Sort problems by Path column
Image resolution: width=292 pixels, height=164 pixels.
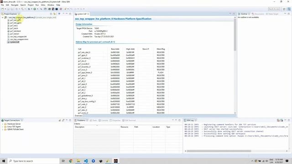(142, 127)
